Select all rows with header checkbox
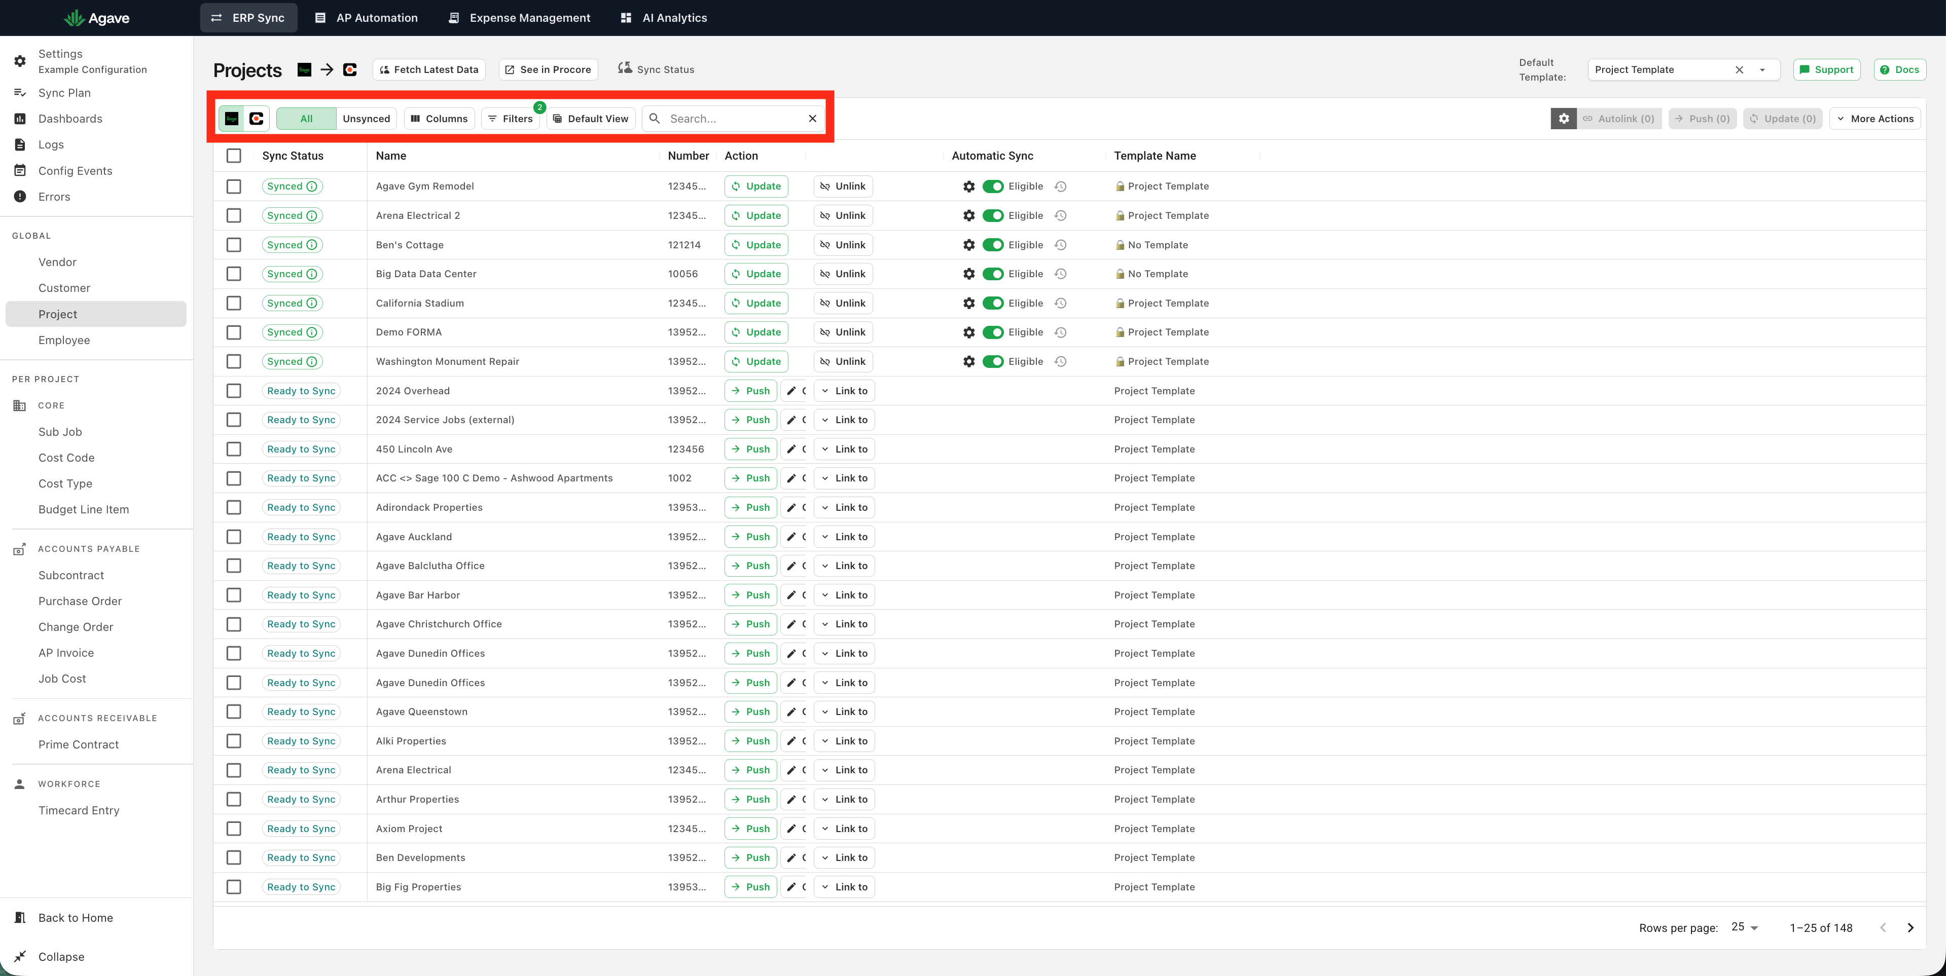The width and height of the screenshot is (1946, 976). click(234, 156)
